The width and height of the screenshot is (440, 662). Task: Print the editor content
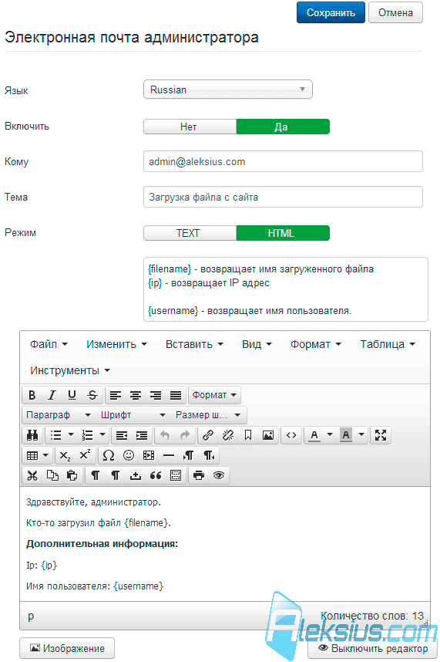(199, 476)
